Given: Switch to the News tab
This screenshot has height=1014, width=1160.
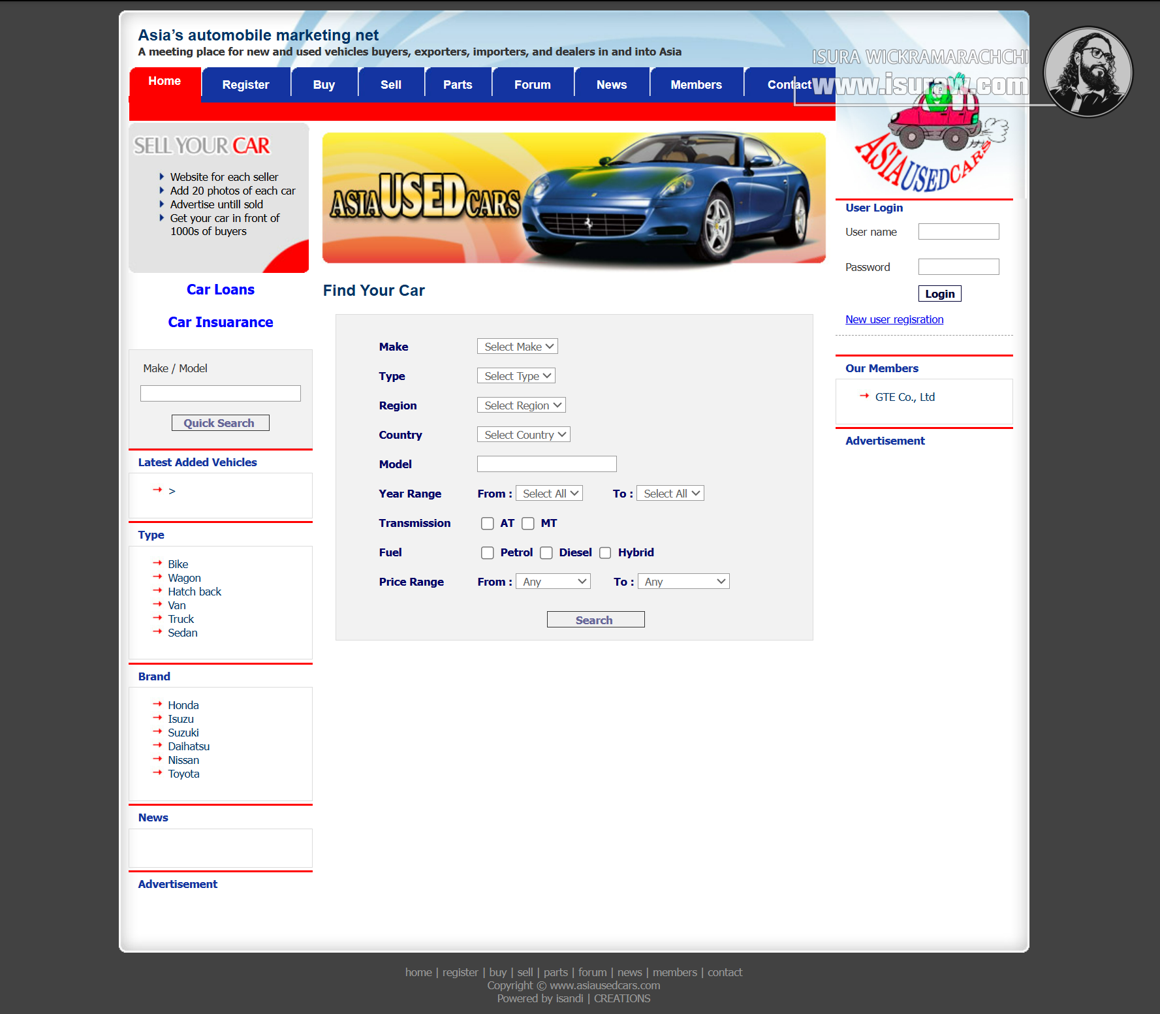Looking at the screenshot, I should (x=612, y=85).
